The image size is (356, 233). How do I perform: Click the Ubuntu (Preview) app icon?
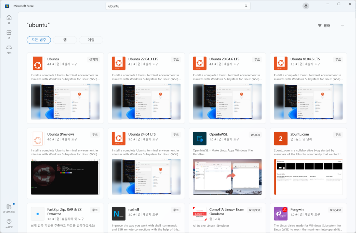pos(38,138)
